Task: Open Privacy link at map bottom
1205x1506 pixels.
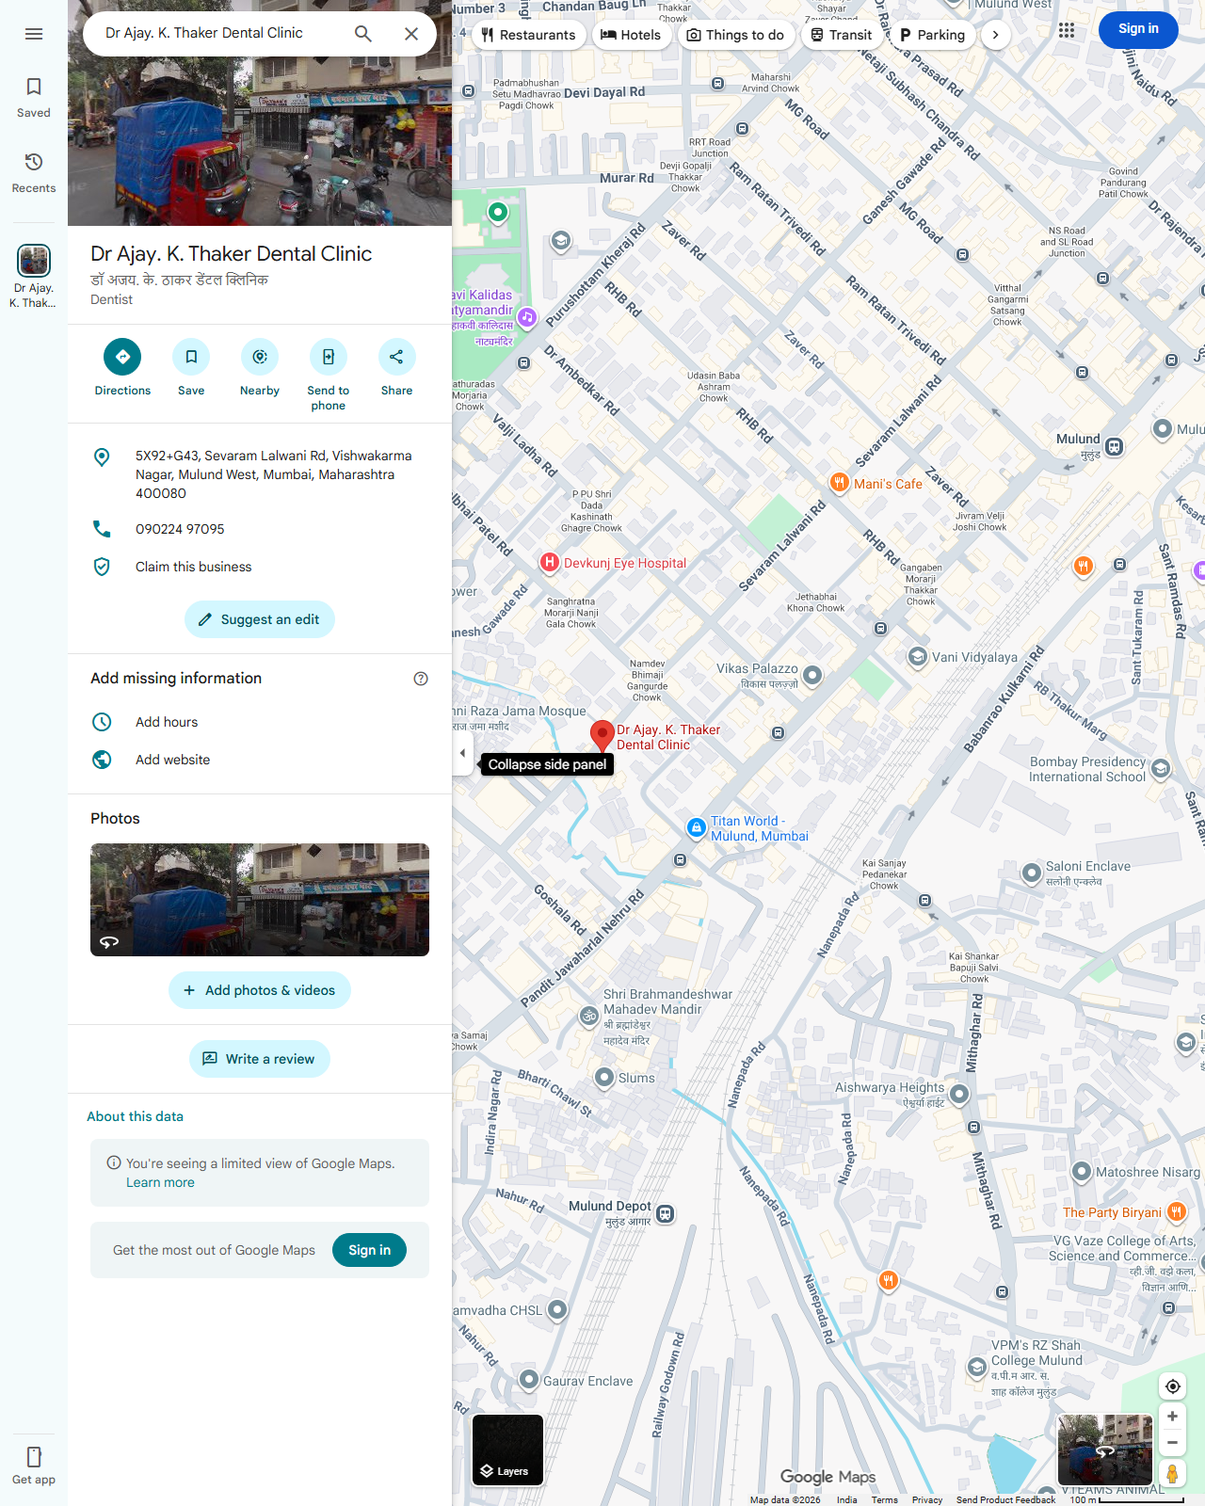Action: [x=927, y=1499]
